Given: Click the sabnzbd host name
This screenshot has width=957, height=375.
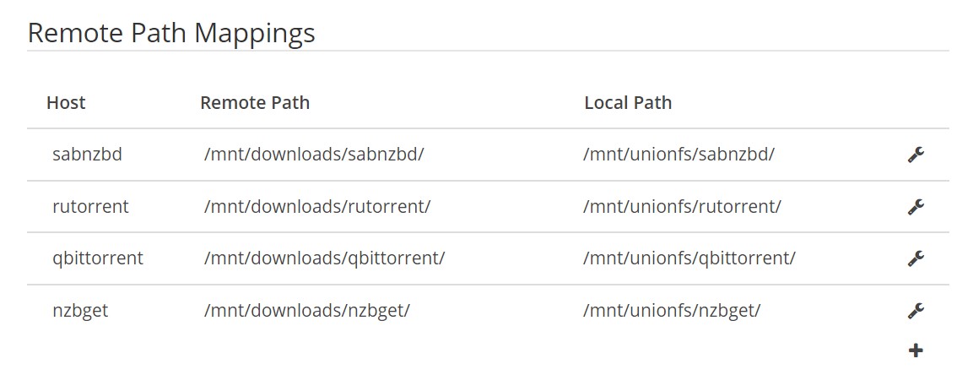Looking at the screenshot, I should click(x=87, y=155).
